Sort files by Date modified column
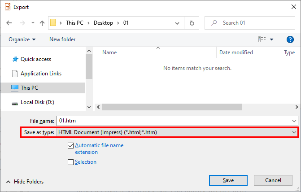Viewport: 301px width, 192px height. click(x=236, y=52)
